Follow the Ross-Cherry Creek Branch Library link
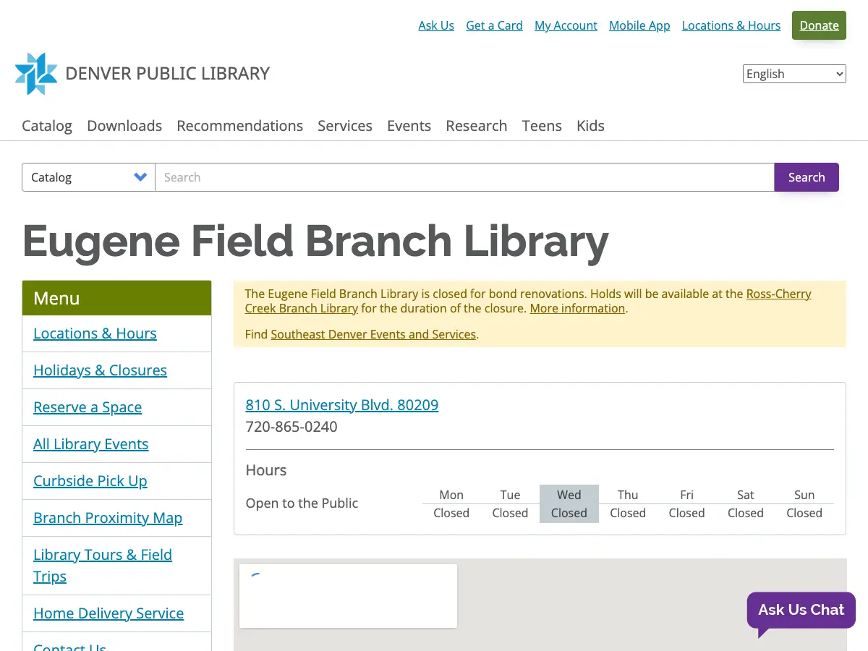The image size is (868, 651). [x=528, y=301]
